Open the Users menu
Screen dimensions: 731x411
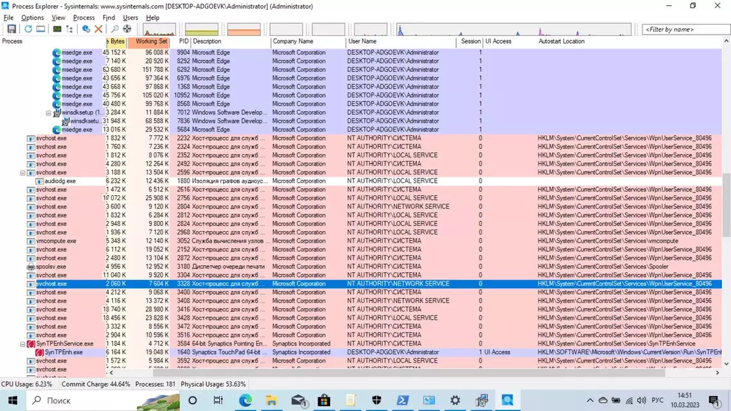[130, 18]
